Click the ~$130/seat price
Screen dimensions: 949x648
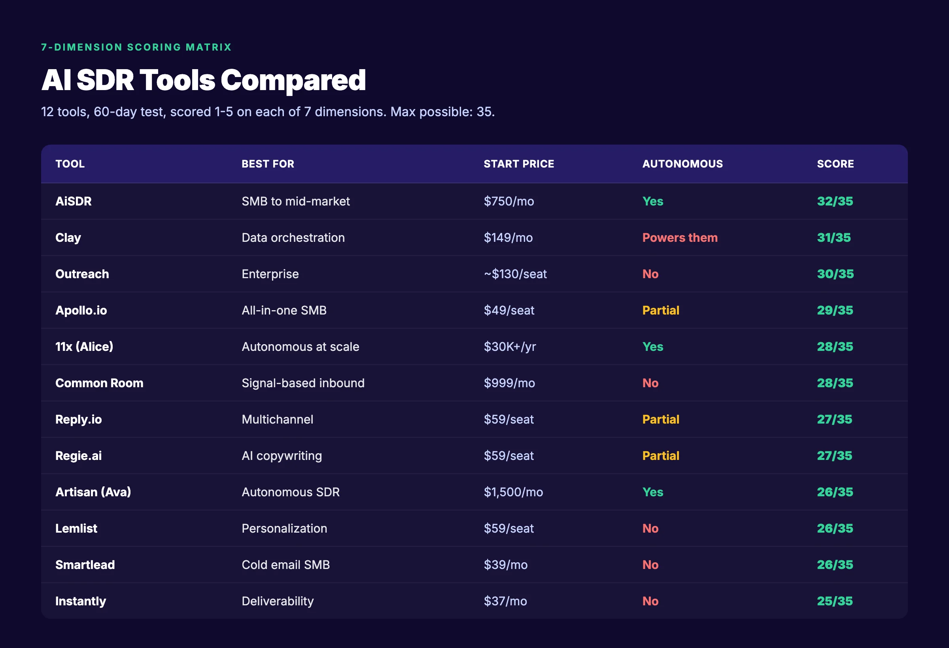[515, 274]
